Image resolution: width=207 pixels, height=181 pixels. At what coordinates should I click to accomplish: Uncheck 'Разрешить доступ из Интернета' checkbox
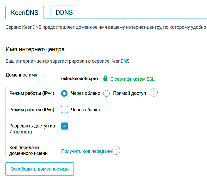[64, 126]
